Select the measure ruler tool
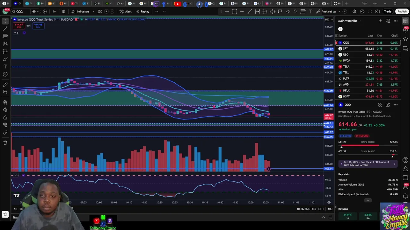Image resolution: width=410 pixels, height=230 pixels. [5, 84]
